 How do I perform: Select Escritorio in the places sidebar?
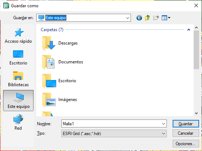click(18, 58)
